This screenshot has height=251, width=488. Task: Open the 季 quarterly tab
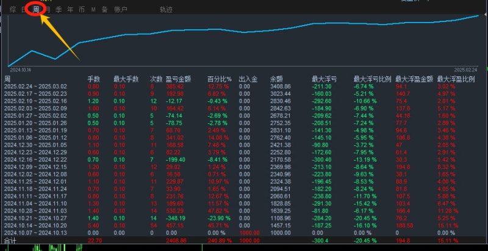click(59, 10)
